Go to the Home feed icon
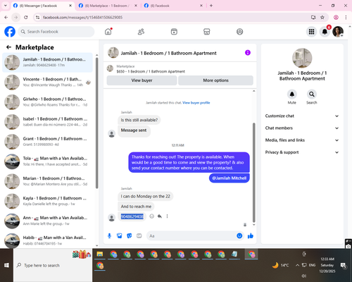352x282 pixels. [108, 32]
